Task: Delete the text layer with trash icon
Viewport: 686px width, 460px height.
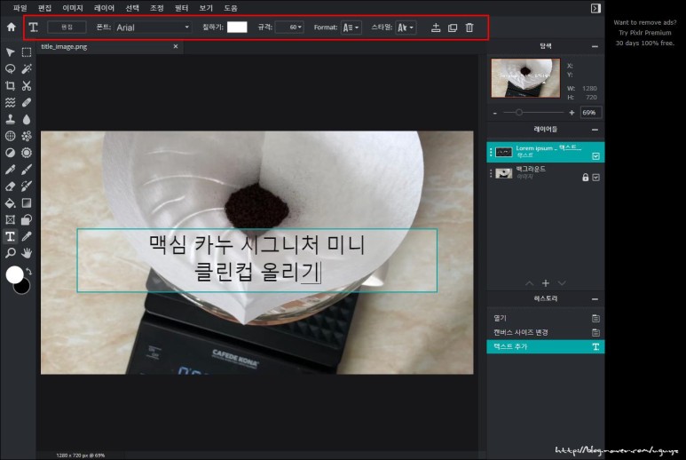Action: (x=469, y=28)
